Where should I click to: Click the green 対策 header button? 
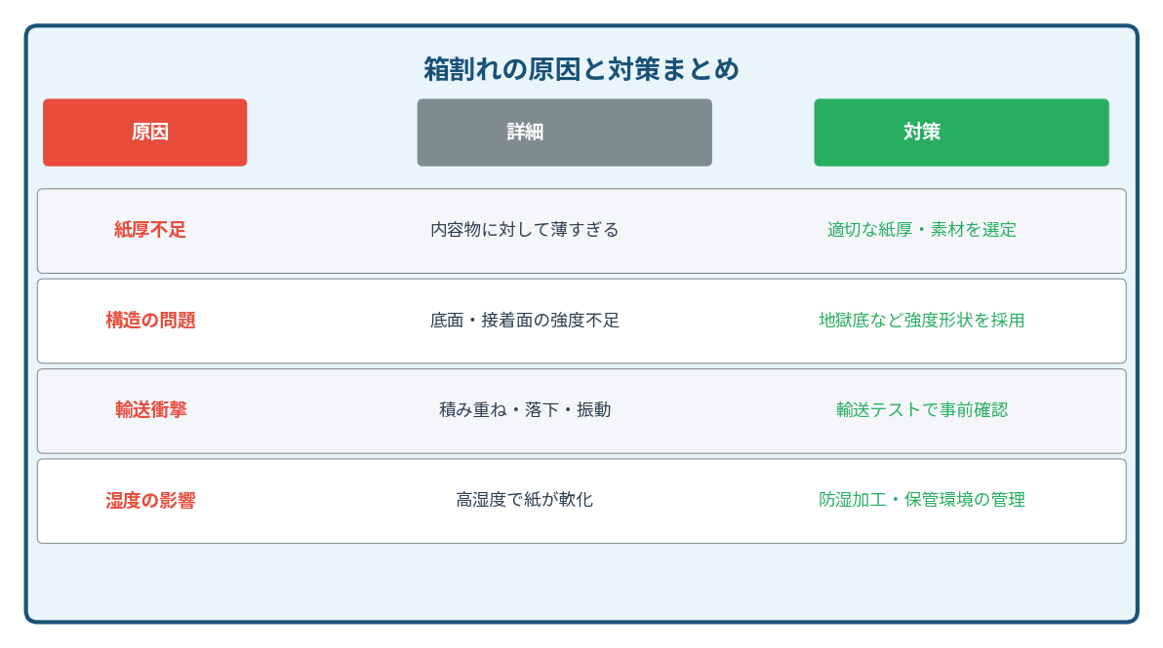961,133
